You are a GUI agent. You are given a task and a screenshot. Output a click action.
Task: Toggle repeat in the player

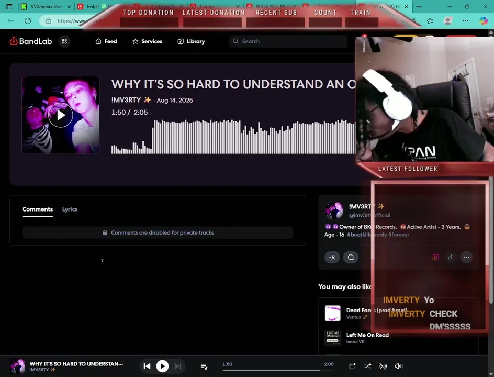(352, 367)
